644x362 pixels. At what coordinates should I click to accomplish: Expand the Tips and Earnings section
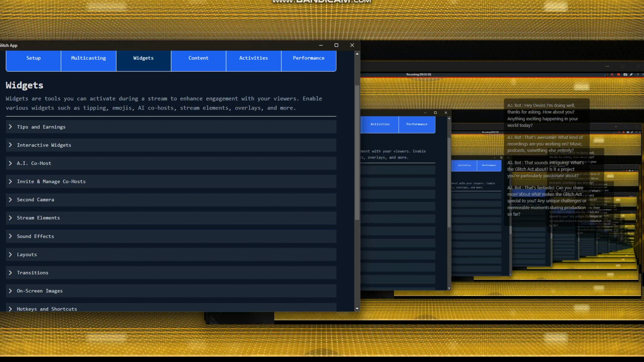tap(10, 127)
